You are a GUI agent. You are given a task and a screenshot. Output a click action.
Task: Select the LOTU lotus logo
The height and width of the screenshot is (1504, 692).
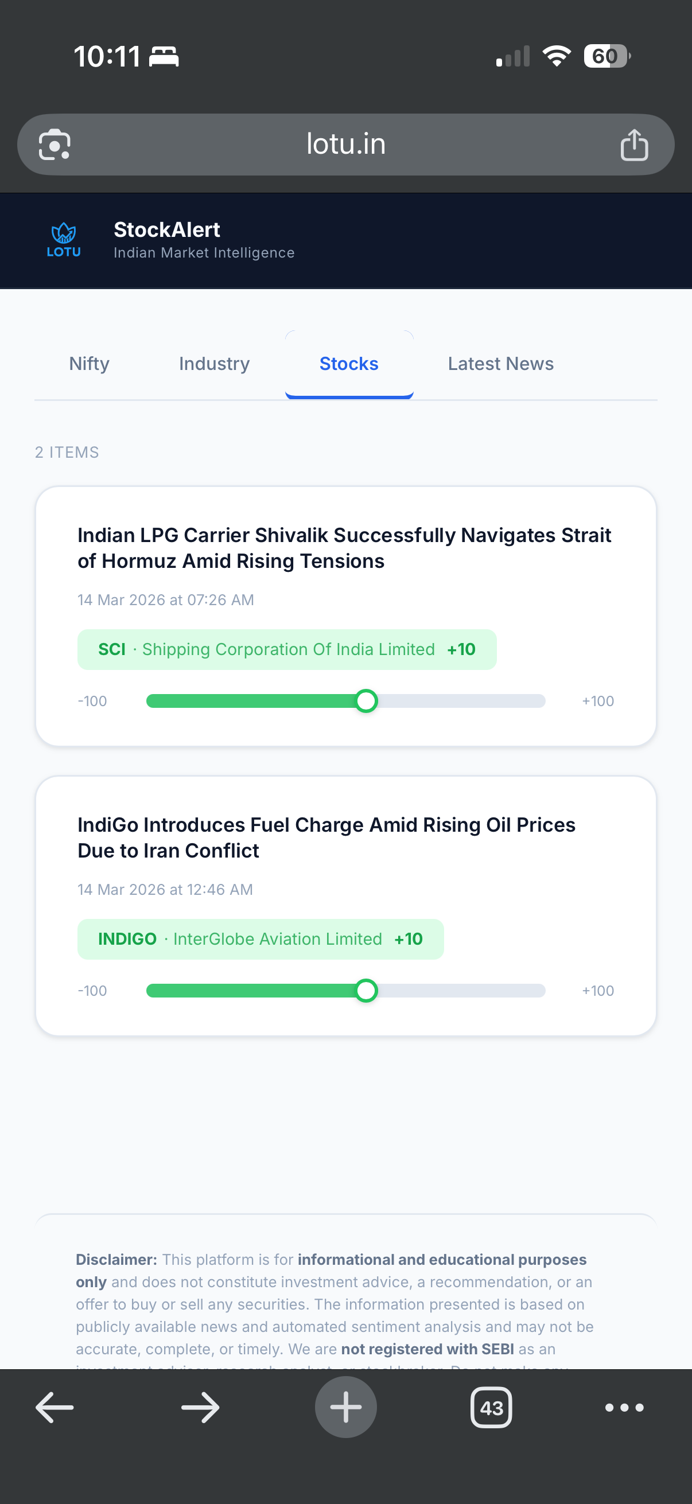click(x=64, y=239)
